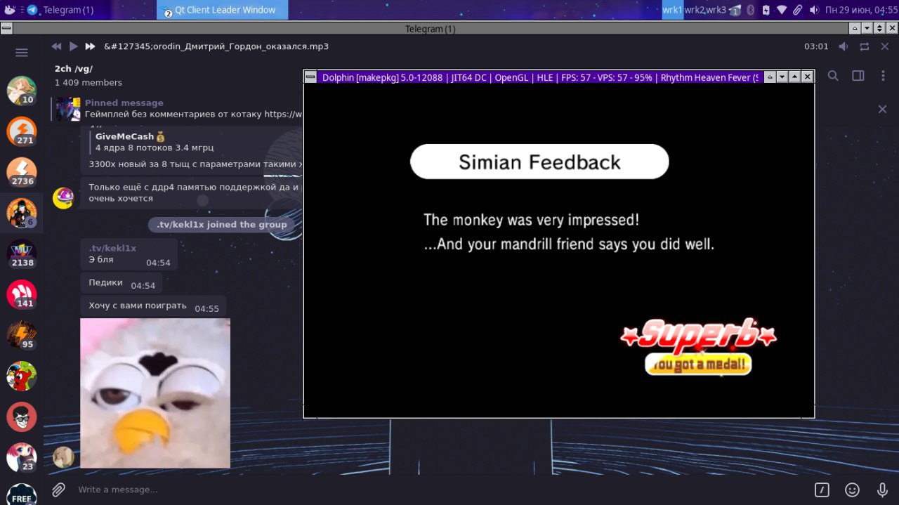Switch to Qt Client Leader Window task

(x=223, y=10)
